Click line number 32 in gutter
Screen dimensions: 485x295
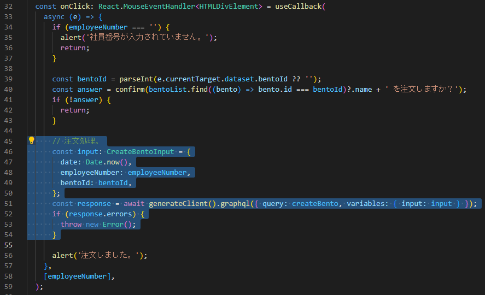click(x=8, y=7)
